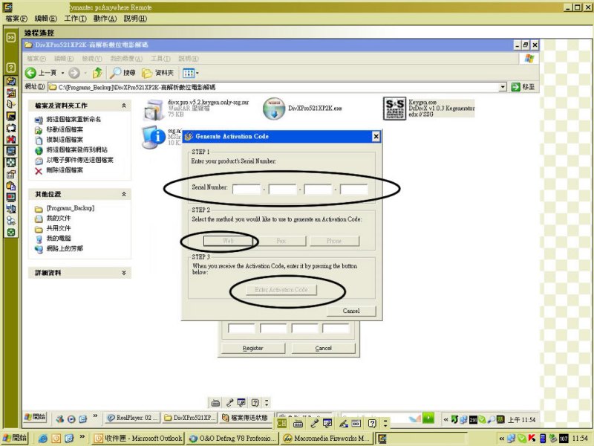The width and height of the screenshot is (594, 446).
Task: Switch to Microsoft Outlook taskbar button
Action: (x=138, y=439)
